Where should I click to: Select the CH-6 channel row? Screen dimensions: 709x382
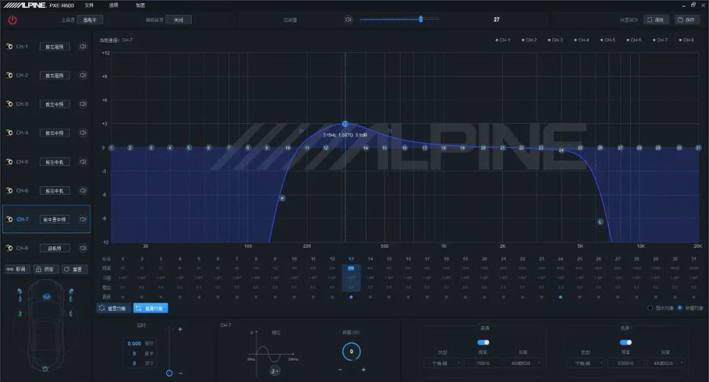pos(46,191)
